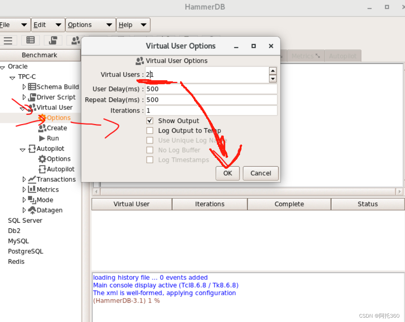This screenshot has height=322, width=405.
Task: Select SQL Server in benchmark tree
Action: (25, 220)
